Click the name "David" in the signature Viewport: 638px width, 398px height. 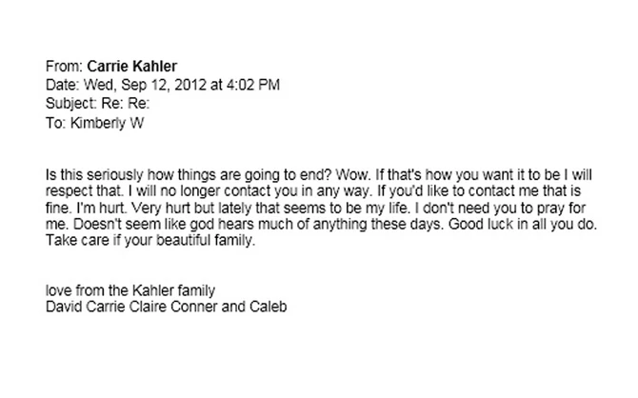65,307
